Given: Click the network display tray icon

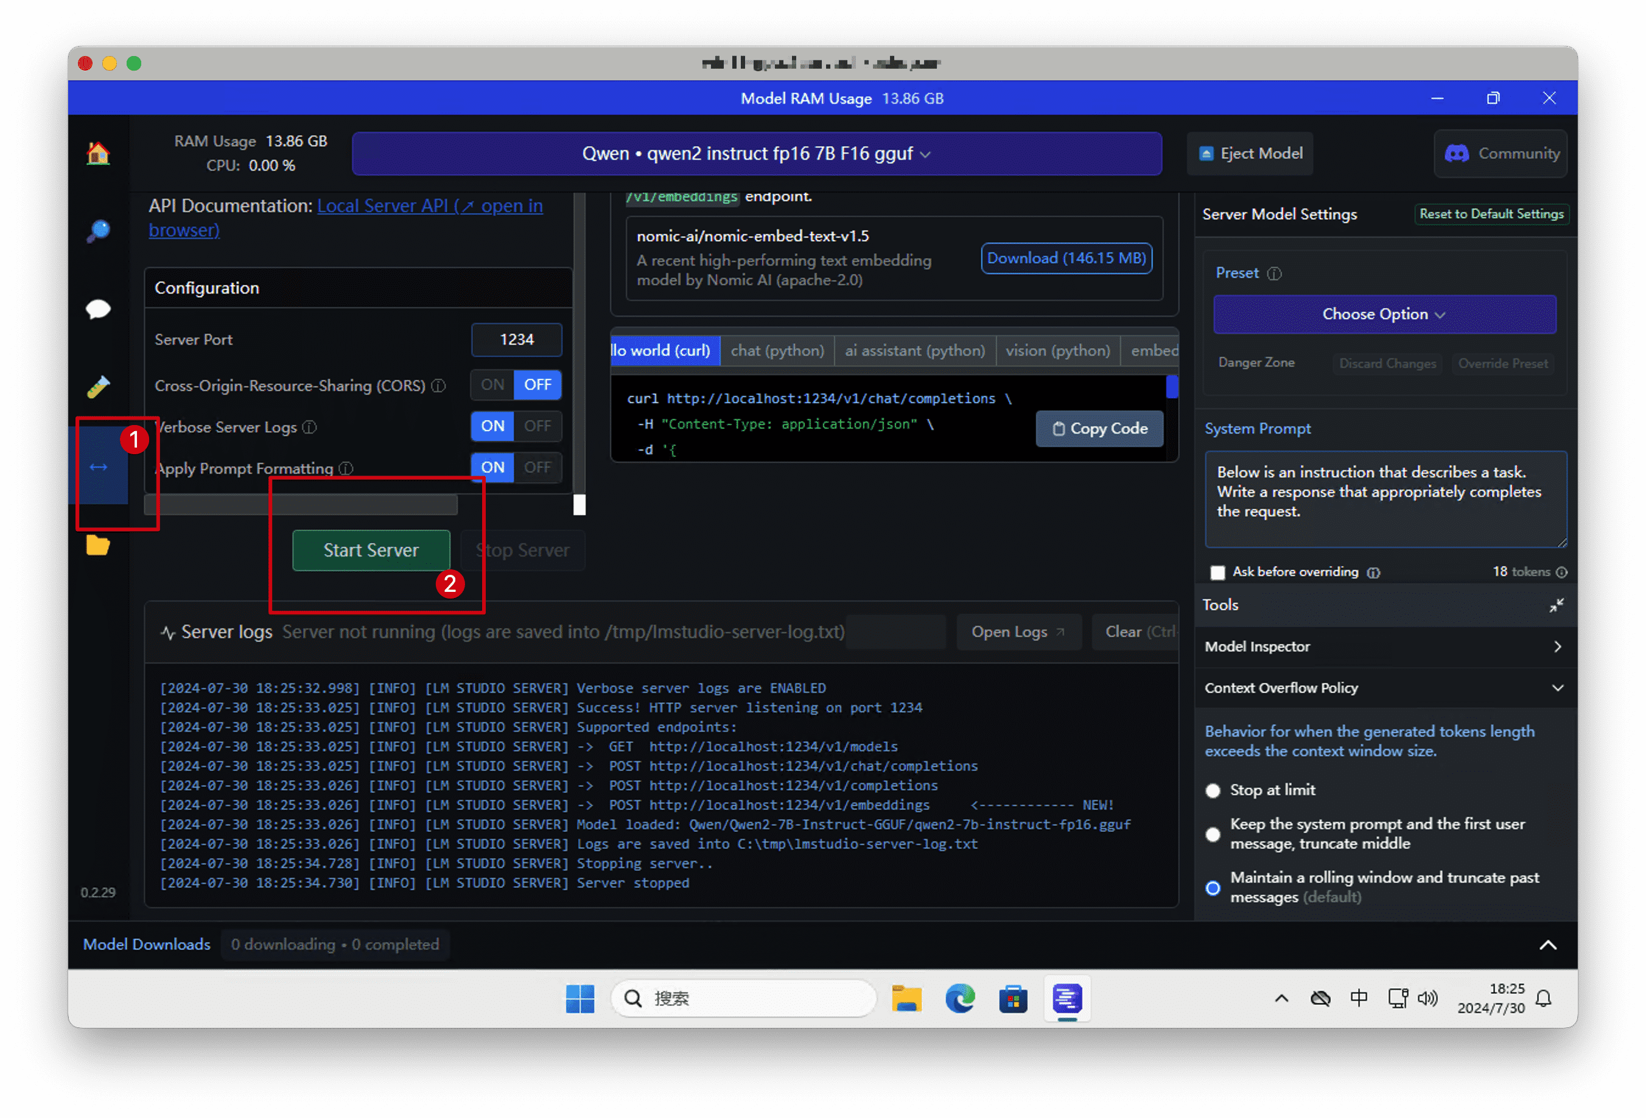Looking at the screenshot, I should click(1398, 998).
